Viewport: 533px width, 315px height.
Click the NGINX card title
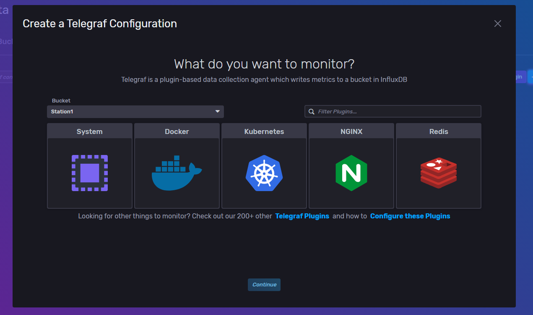[351, 131]
